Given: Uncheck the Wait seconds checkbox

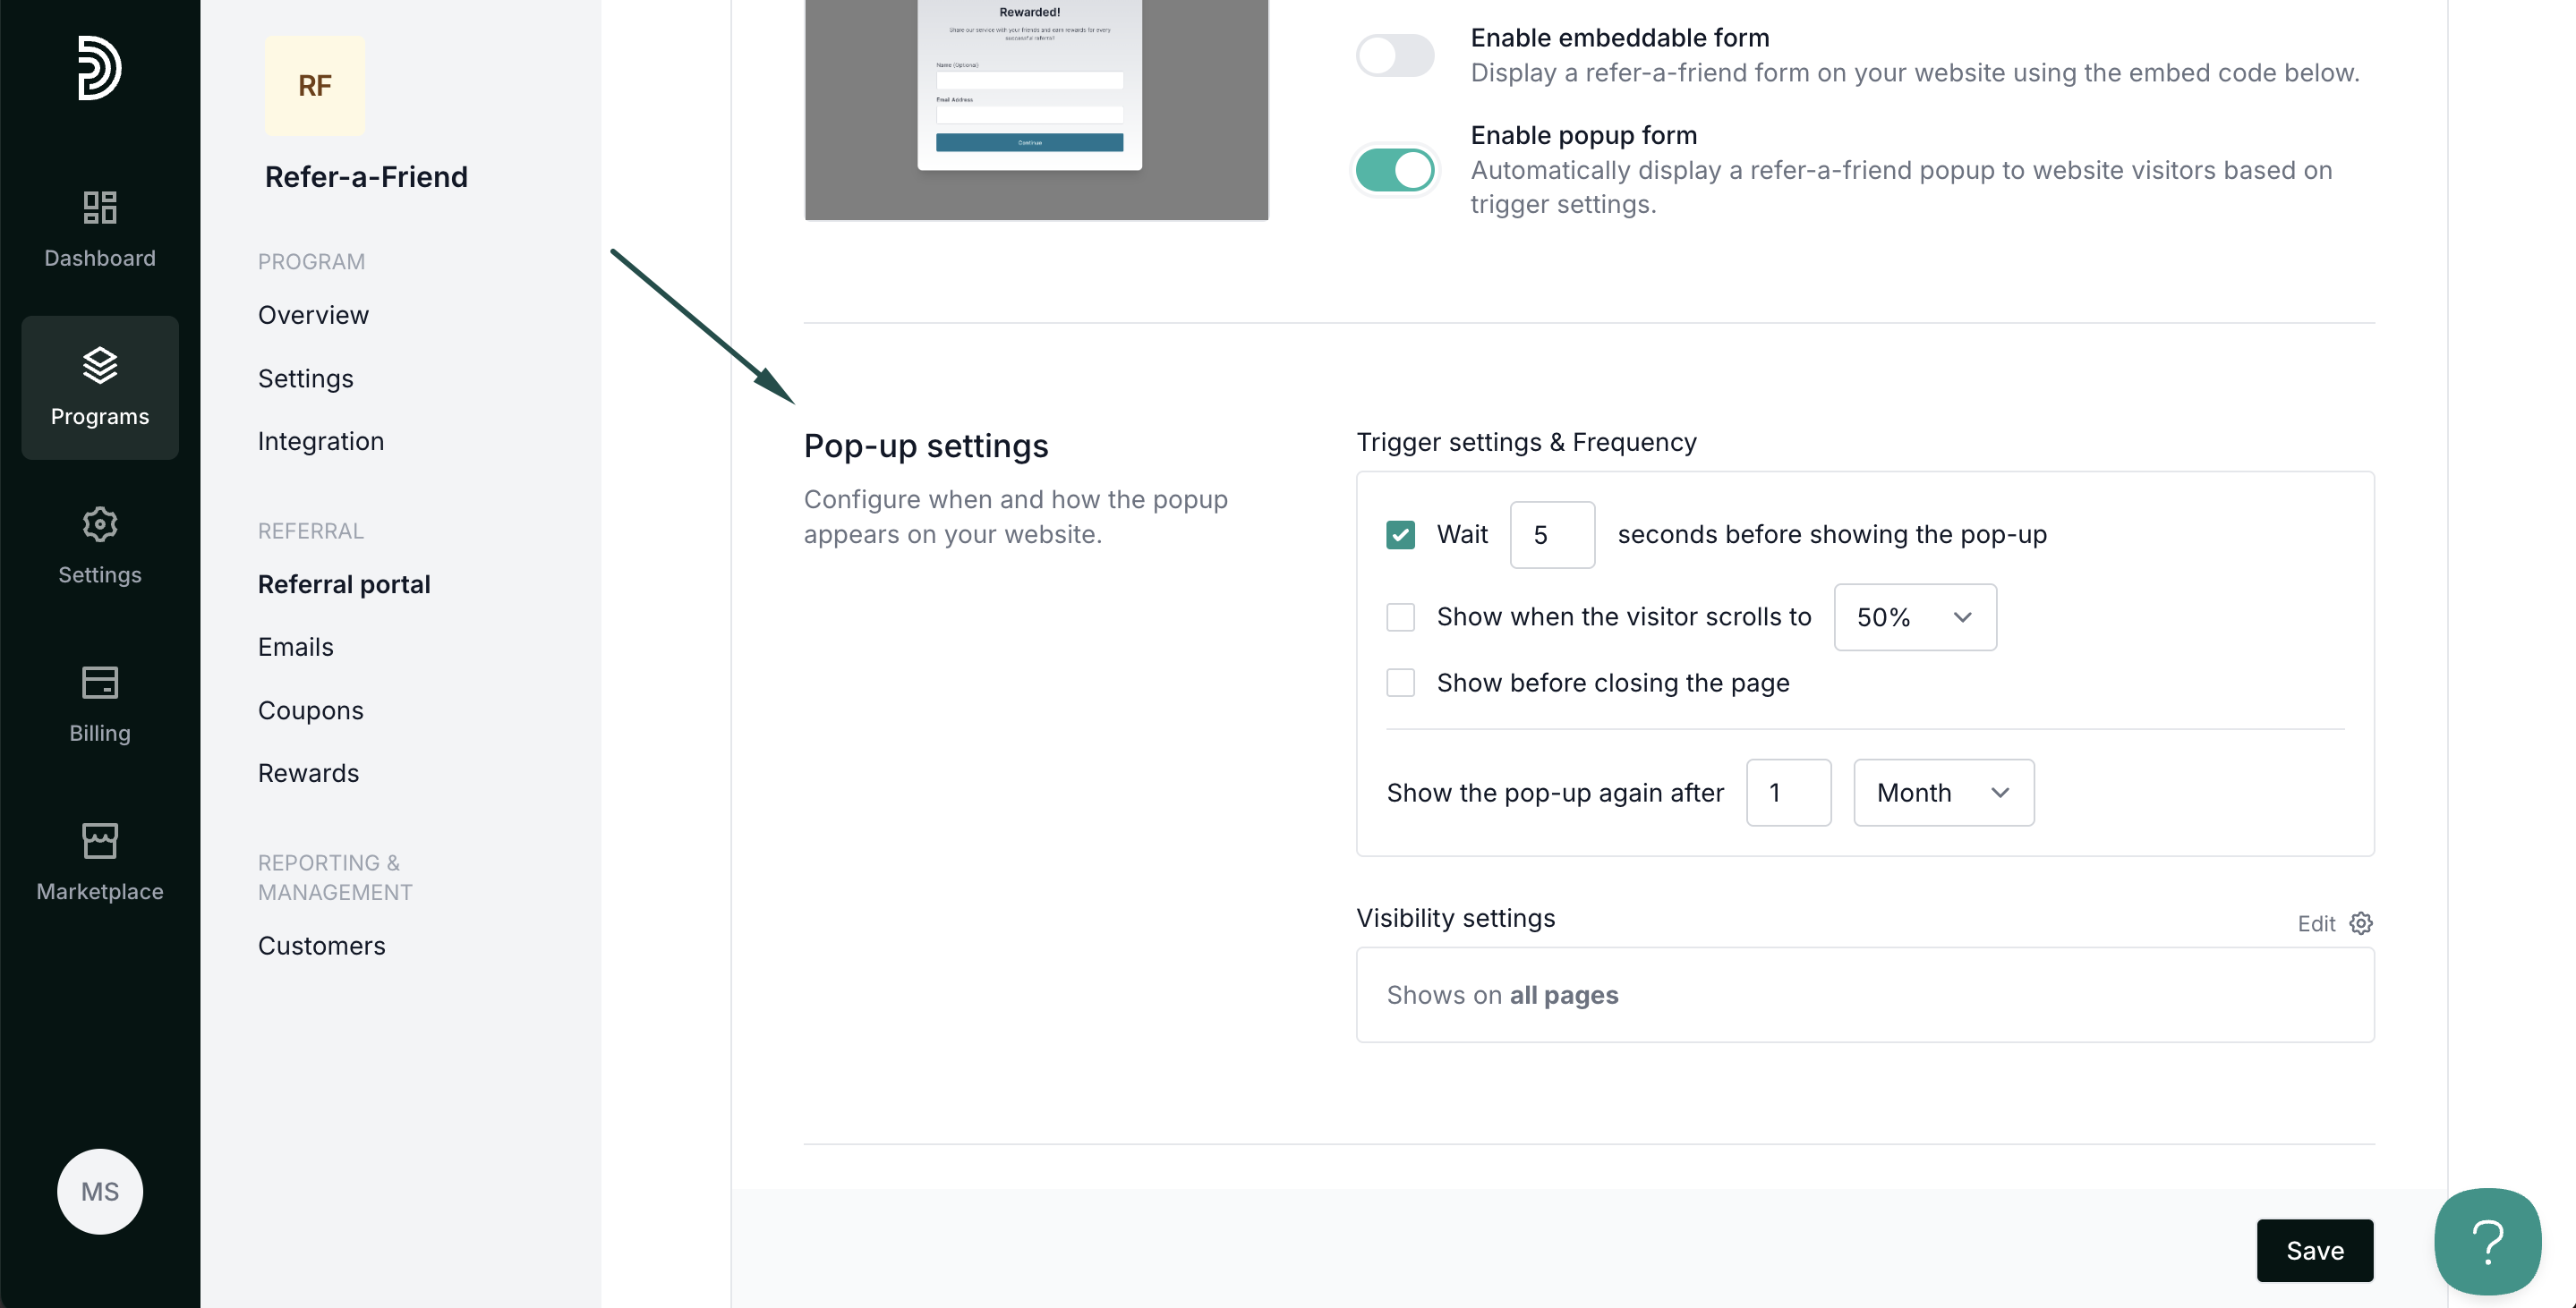Looking at the screenshot, I should click(x=1400, y=535).
